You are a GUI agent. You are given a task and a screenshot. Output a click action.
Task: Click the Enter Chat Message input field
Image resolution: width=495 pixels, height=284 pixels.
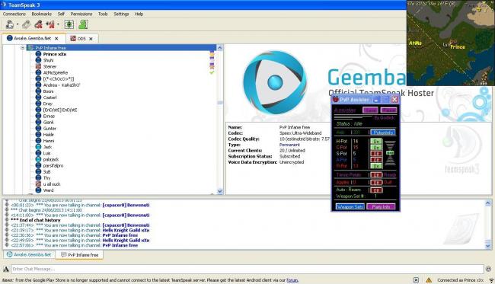tap(247, 269)
